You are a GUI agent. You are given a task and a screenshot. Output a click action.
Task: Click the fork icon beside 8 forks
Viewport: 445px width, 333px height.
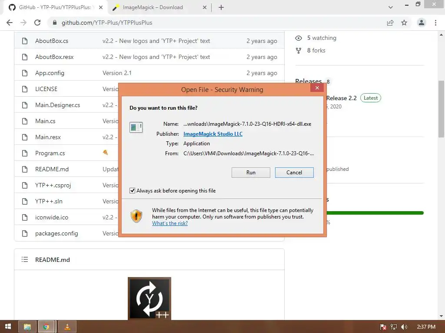click(299, 50)
